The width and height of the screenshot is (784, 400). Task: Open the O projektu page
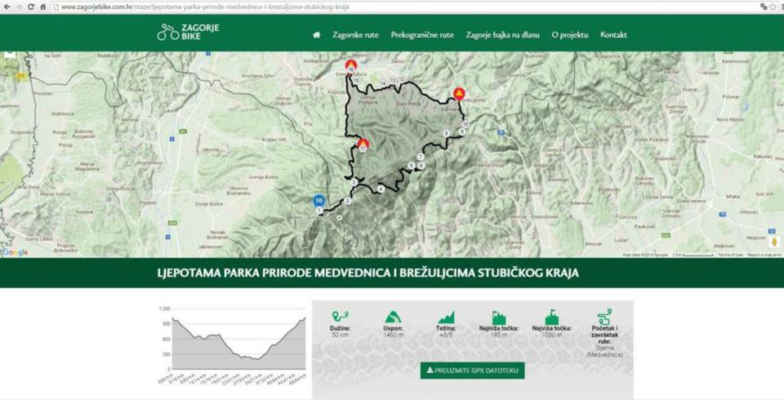pyautogui.click(x=570, y=35)
